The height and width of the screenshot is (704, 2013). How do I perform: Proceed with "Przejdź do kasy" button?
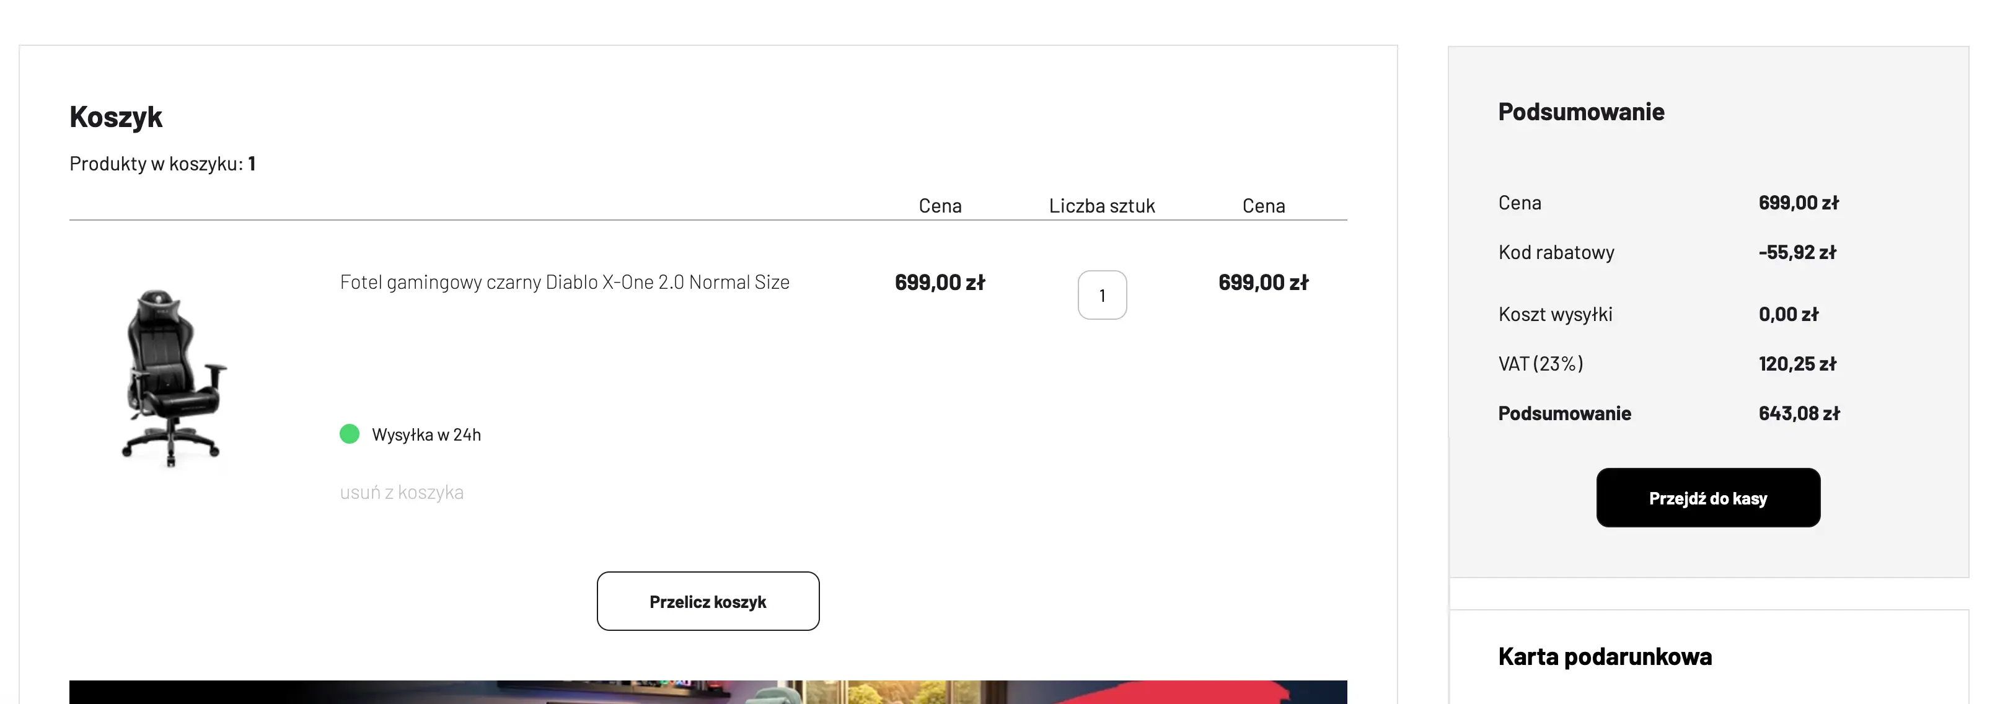pos(1707,498)
